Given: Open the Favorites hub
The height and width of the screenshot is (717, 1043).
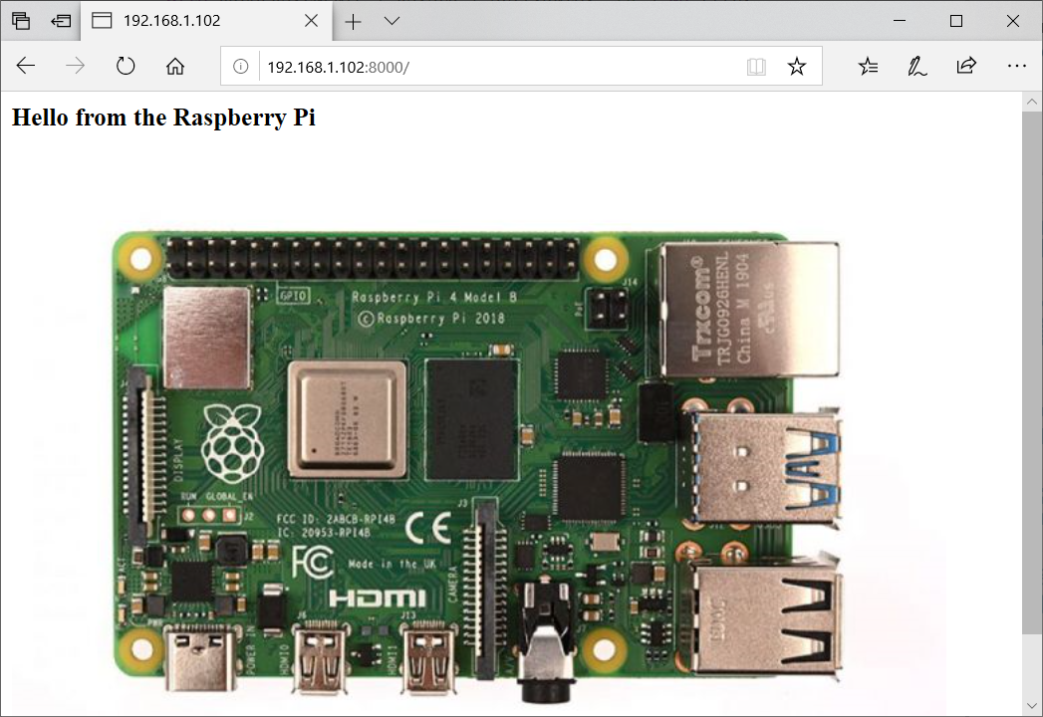Looking at the screenshot, I should [868, 66].
